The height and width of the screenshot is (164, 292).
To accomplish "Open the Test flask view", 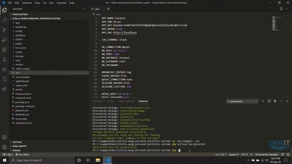I will 4,60.
